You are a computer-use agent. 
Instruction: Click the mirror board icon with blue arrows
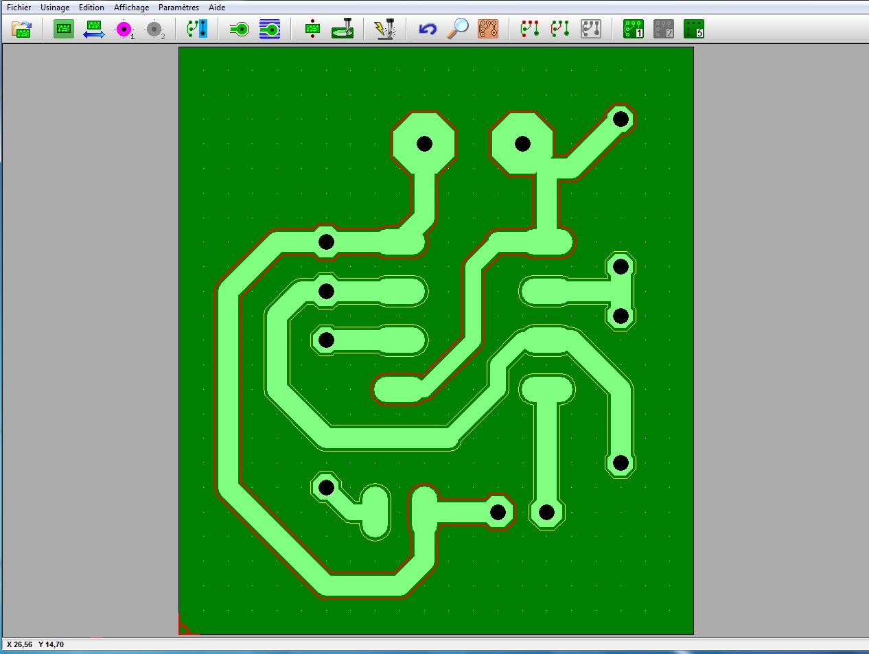pyautogui.click(x=94, y=30)
